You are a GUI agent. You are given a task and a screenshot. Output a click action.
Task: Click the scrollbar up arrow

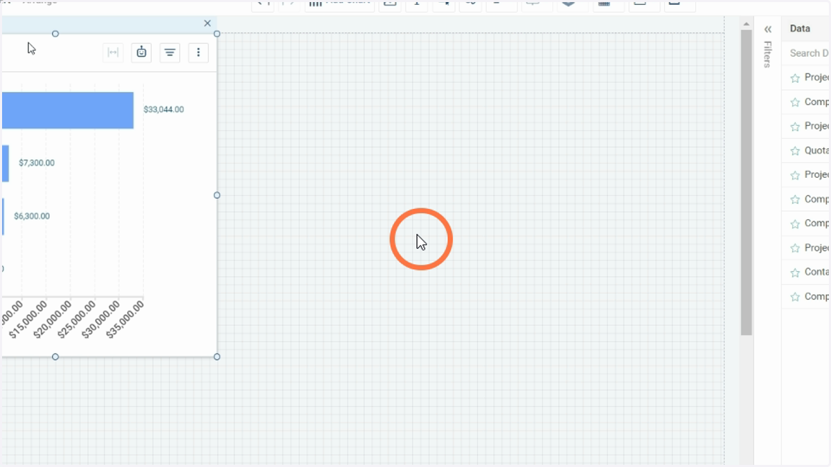click(746, 24)
